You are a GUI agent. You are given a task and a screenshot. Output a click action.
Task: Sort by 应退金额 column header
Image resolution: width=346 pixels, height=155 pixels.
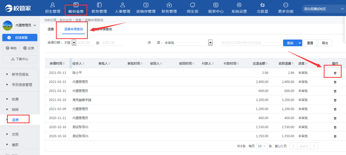261,63
